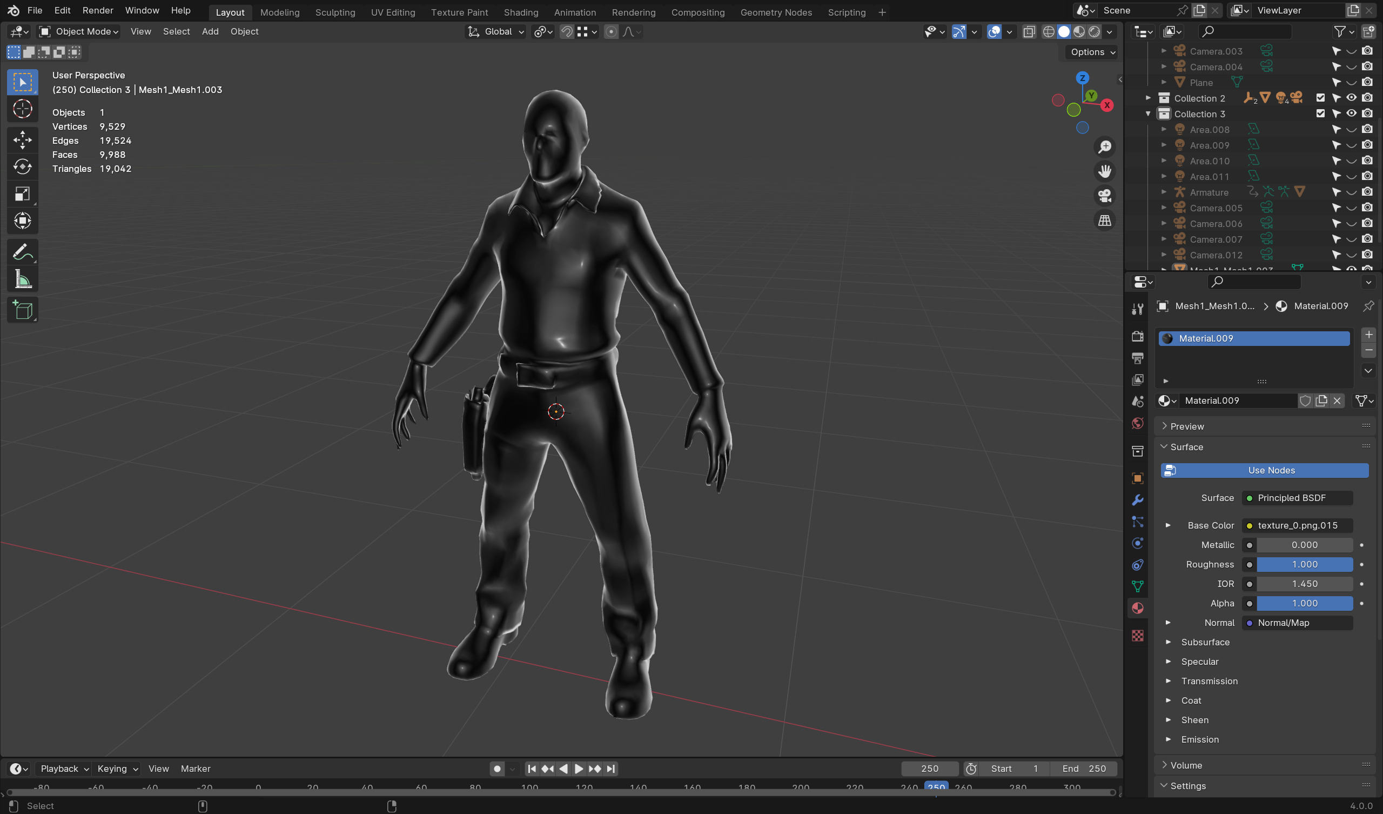Jump to the last frame
Image resolution: width=1383 pixels, height=814 pixels.
click(x=611, y=769)
